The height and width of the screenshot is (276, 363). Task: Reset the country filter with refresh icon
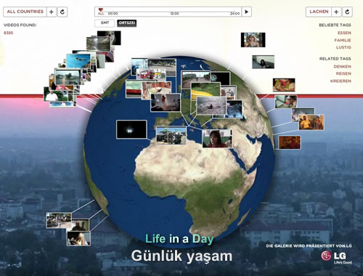pyautogui.click(x=62, y=12)
